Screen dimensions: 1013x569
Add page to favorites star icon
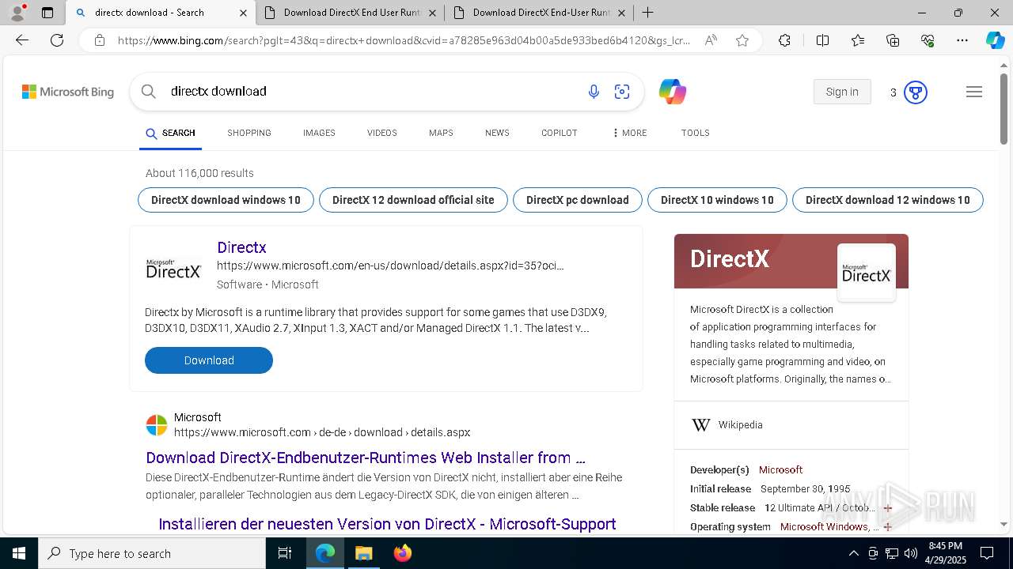742,40
